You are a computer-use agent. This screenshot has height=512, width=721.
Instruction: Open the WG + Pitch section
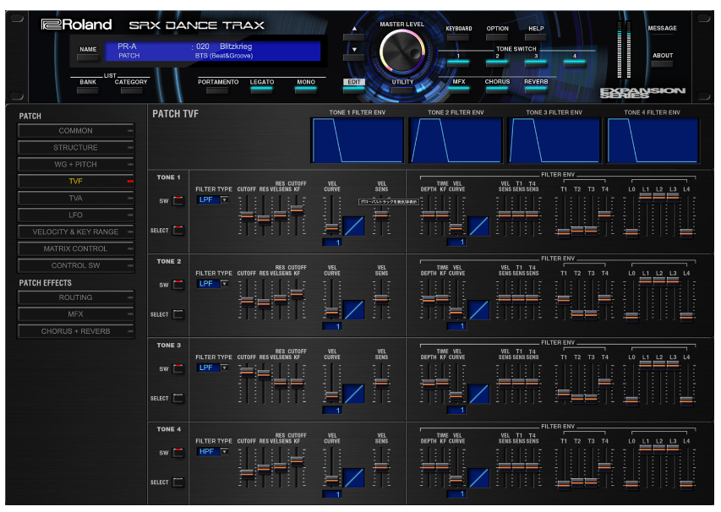tap(76, 165)
